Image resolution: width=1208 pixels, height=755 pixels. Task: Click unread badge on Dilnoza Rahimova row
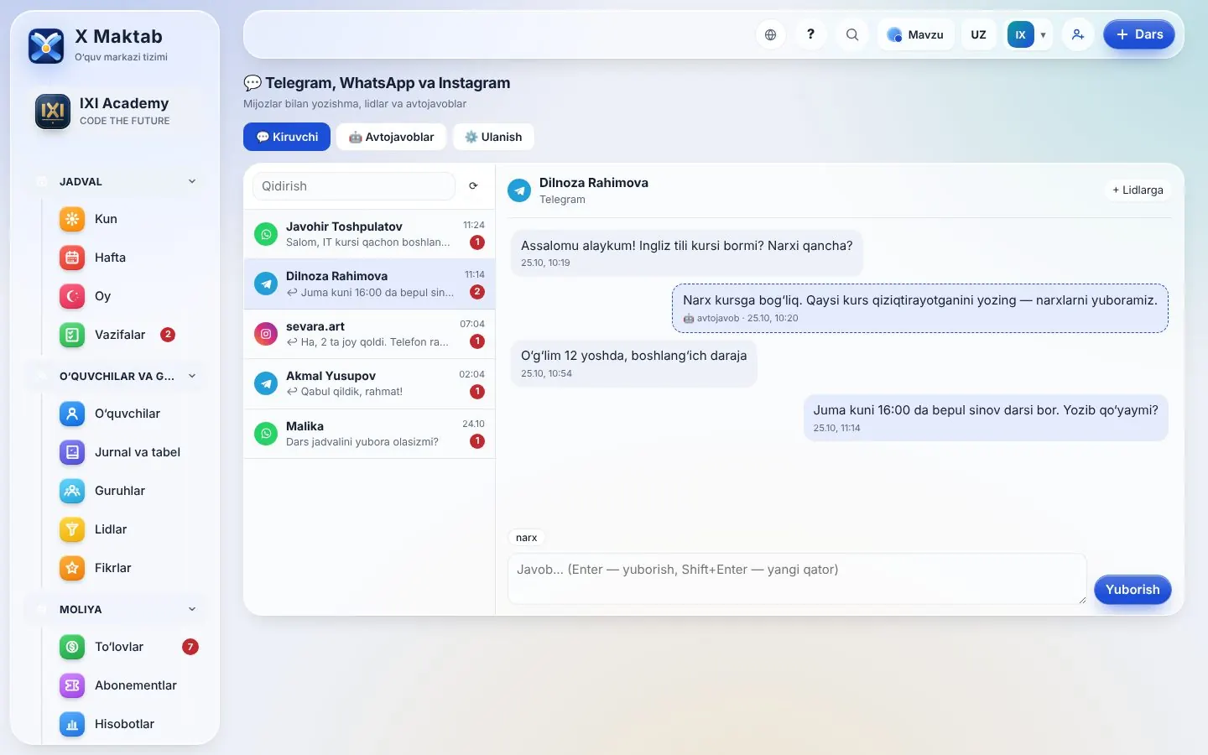(477, 292)
